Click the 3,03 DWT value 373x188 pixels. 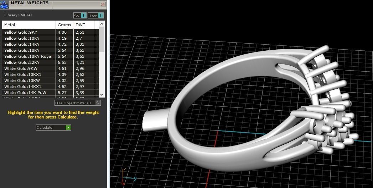(x=80, y=44)
